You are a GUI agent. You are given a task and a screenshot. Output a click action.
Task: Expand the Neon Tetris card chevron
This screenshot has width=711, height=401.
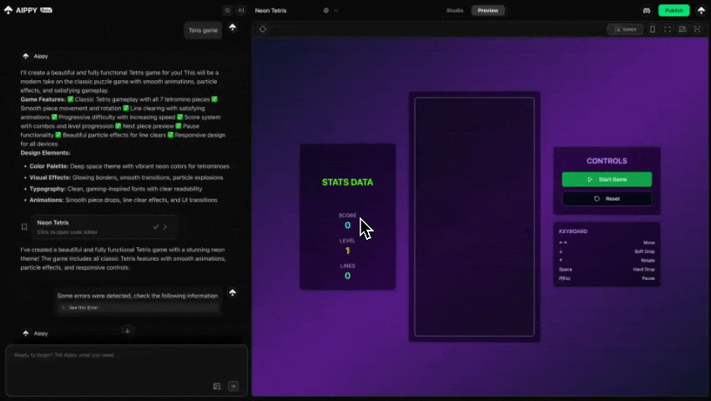[x=165, y=227]
